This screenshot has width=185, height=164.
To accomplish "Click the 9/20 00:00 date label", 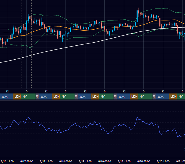I will [144, 161].
